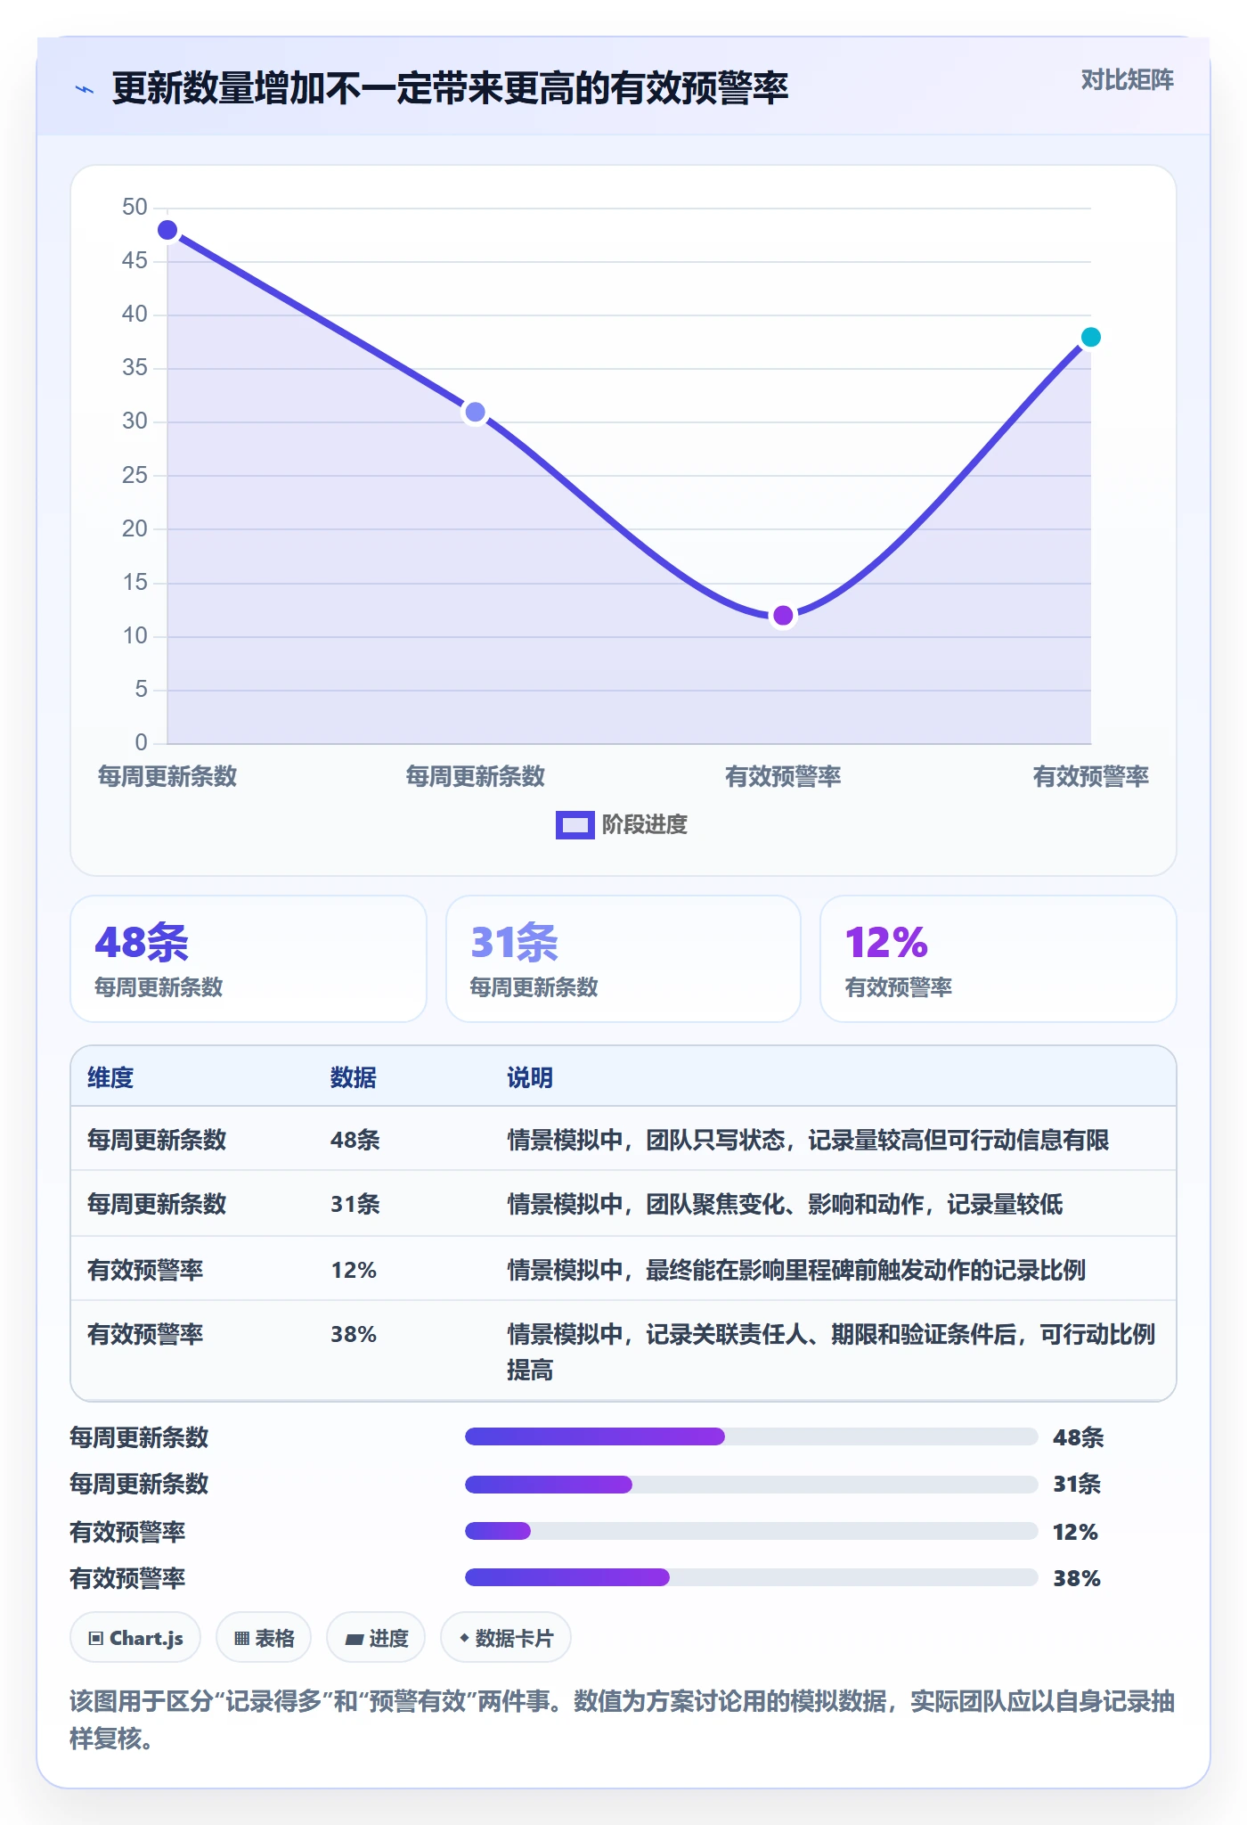Click the chart title 更新数量增加不一定带来更高的有效预警率
The height and width of the screenshot is (1825, 1247).
(x=450, y=89)
